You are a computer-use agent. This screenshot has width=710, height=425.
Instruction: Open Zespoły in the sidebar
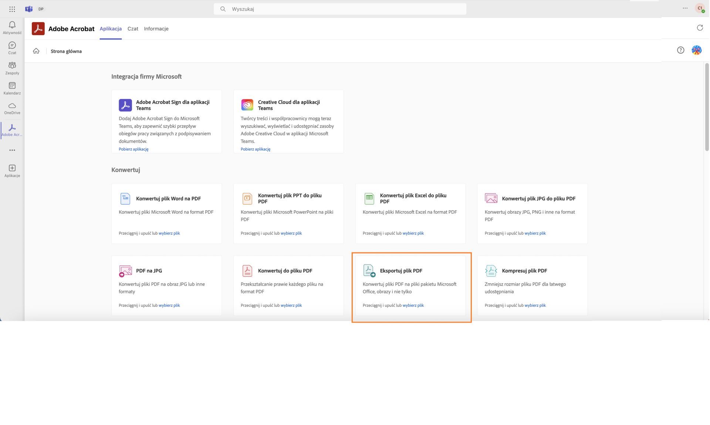(x=12, y=68)
